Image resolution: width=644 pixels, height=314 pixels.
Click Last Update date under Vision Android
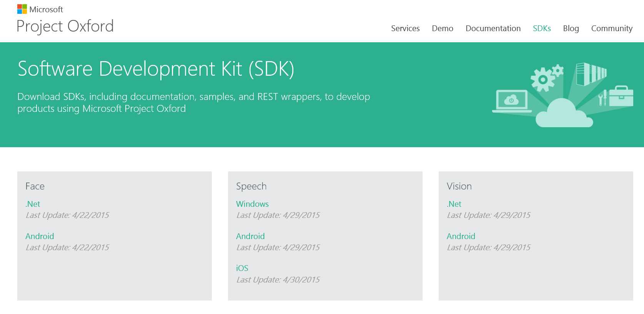point(489,248)
